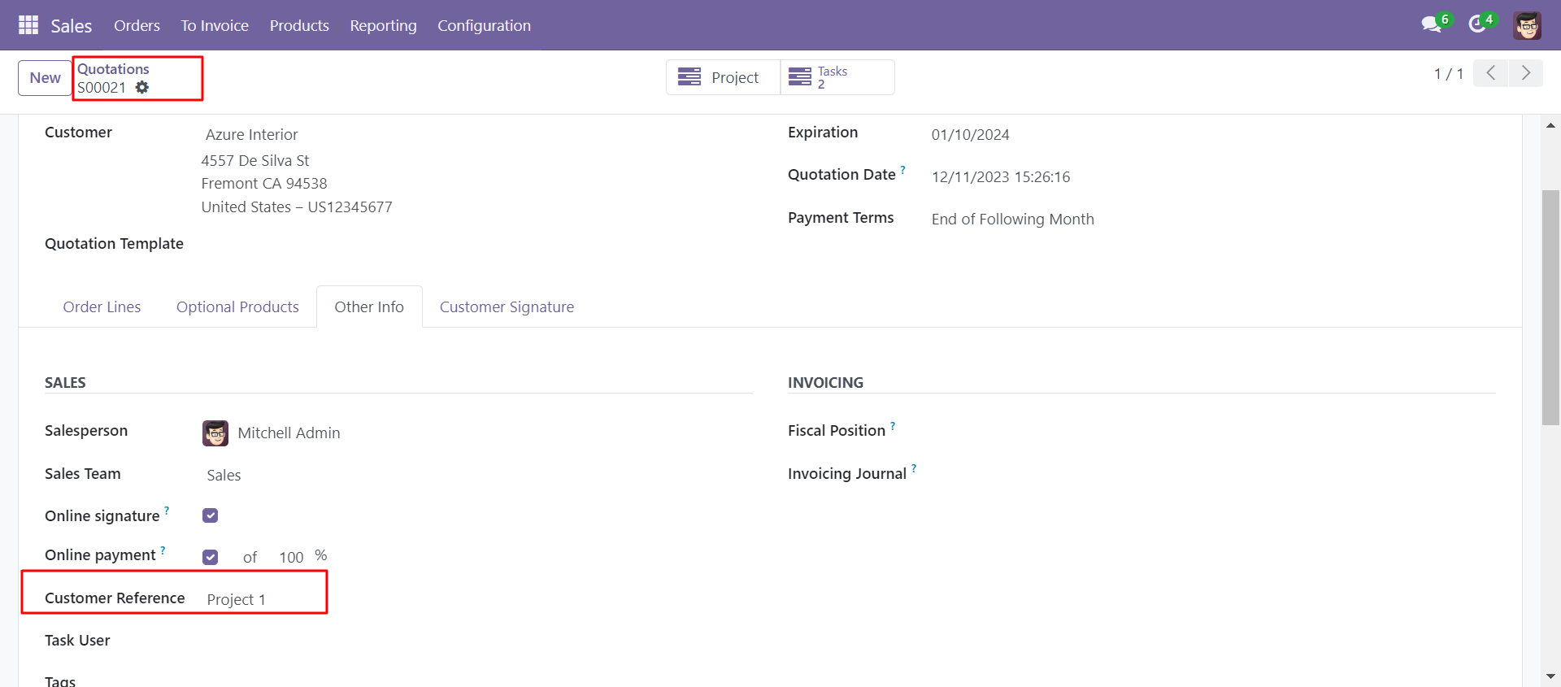
Task: Click the gear icon beside S00021
Action: (x=142, y=87)
